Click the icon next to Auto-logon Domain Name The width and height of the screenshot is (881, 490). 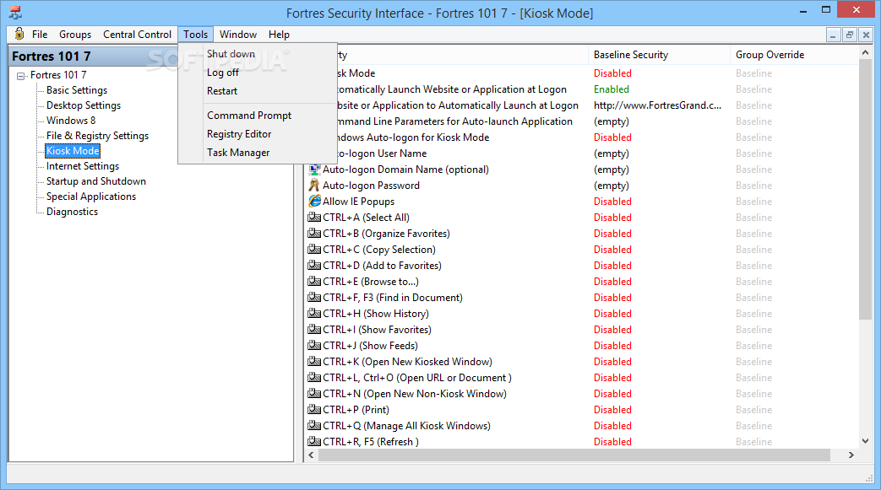(314, 169)
